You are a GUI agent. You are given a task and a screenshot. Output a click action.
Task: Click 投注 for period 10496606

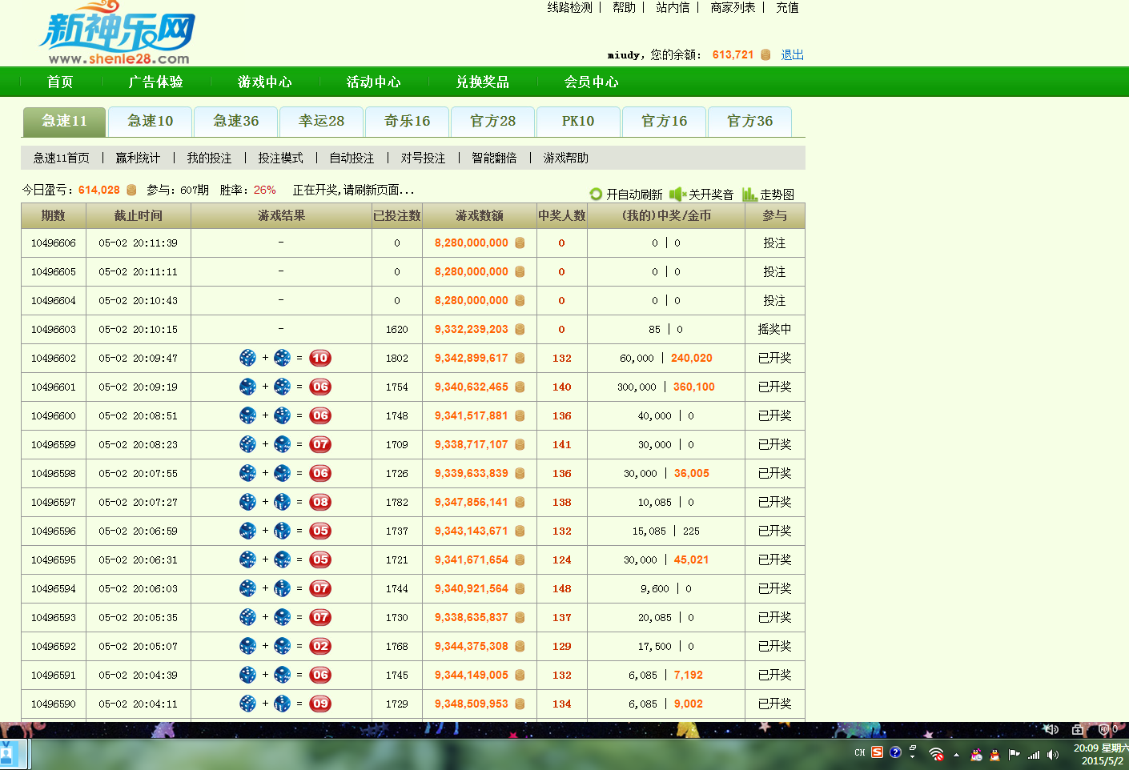click(x=774, y=243)
